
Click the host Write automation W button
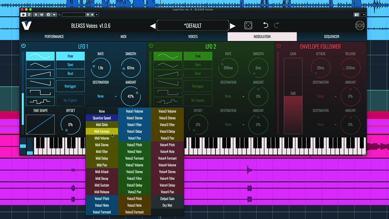[41, 15]
